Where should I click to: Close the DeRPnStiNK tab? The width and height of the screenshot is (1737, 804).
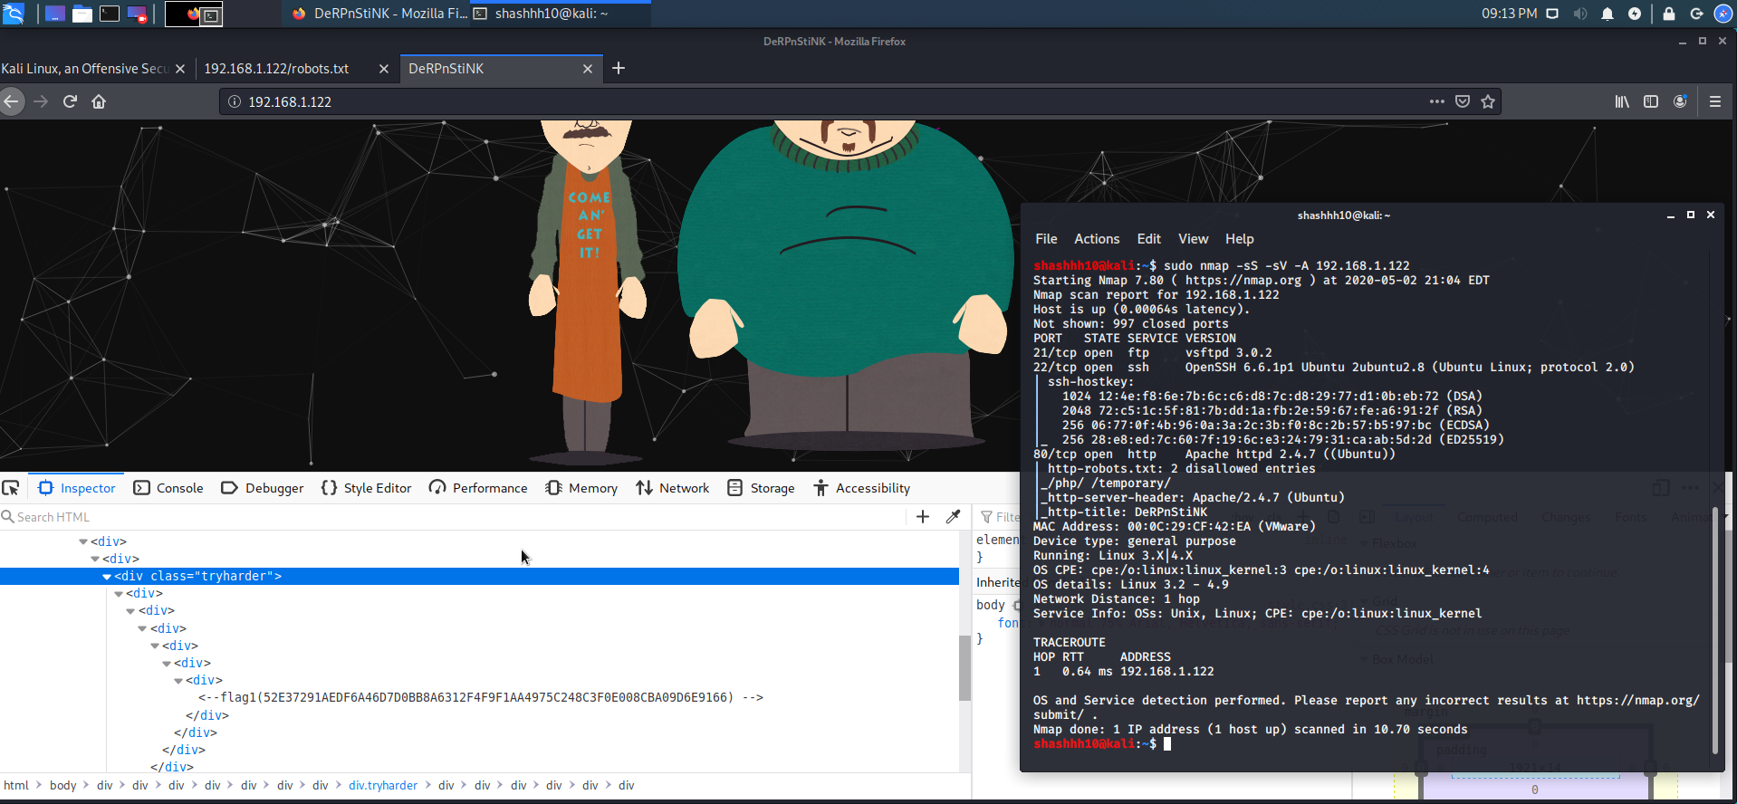click(588, 69)
